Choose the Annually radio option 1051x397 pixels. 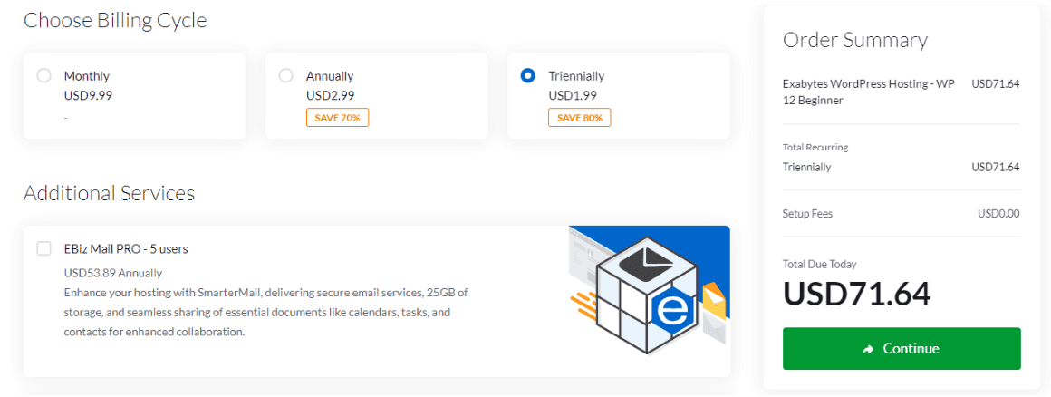(286, 76)
